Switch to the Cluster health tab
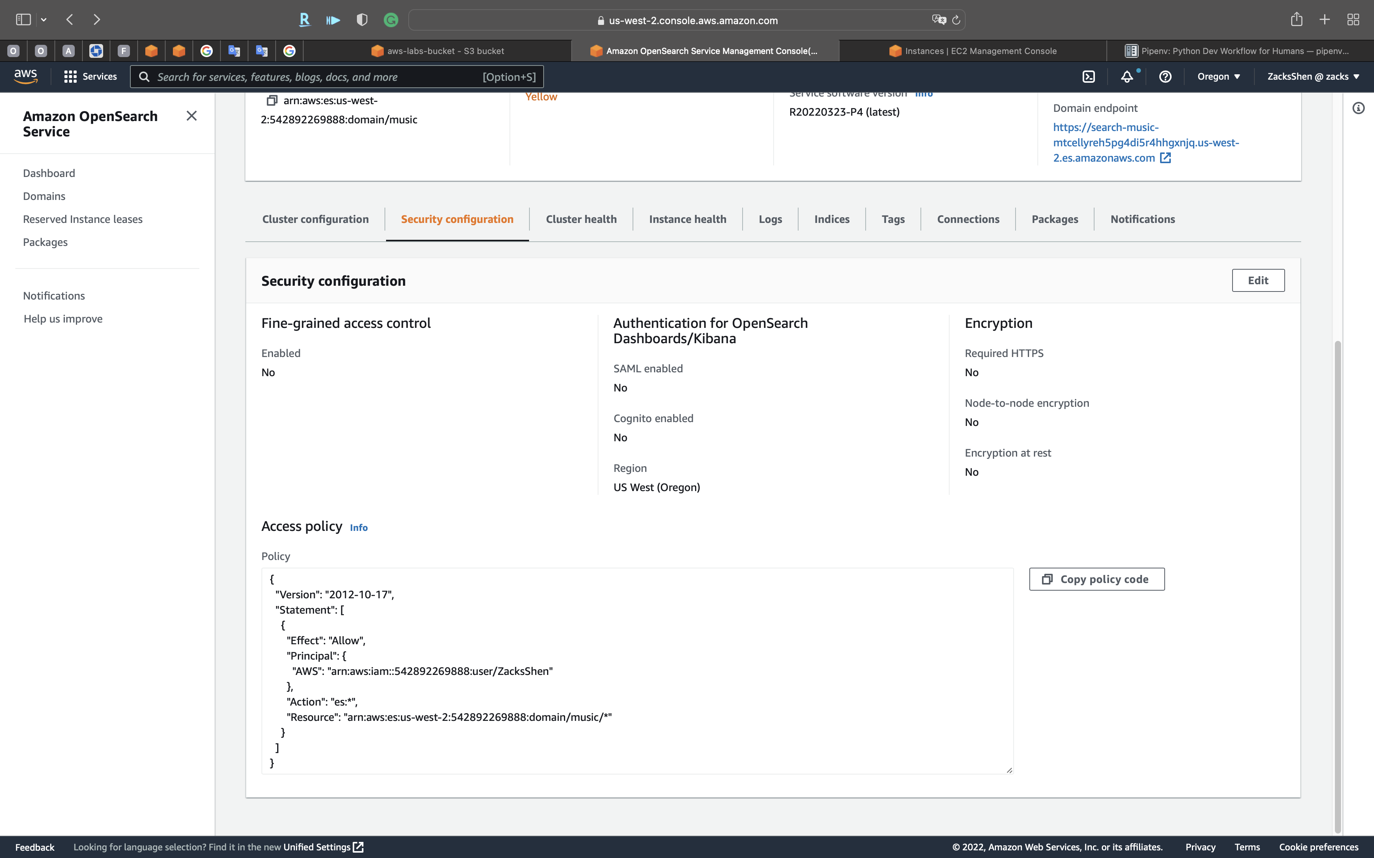The image size is (1374, 858). [x=581, y=219]
